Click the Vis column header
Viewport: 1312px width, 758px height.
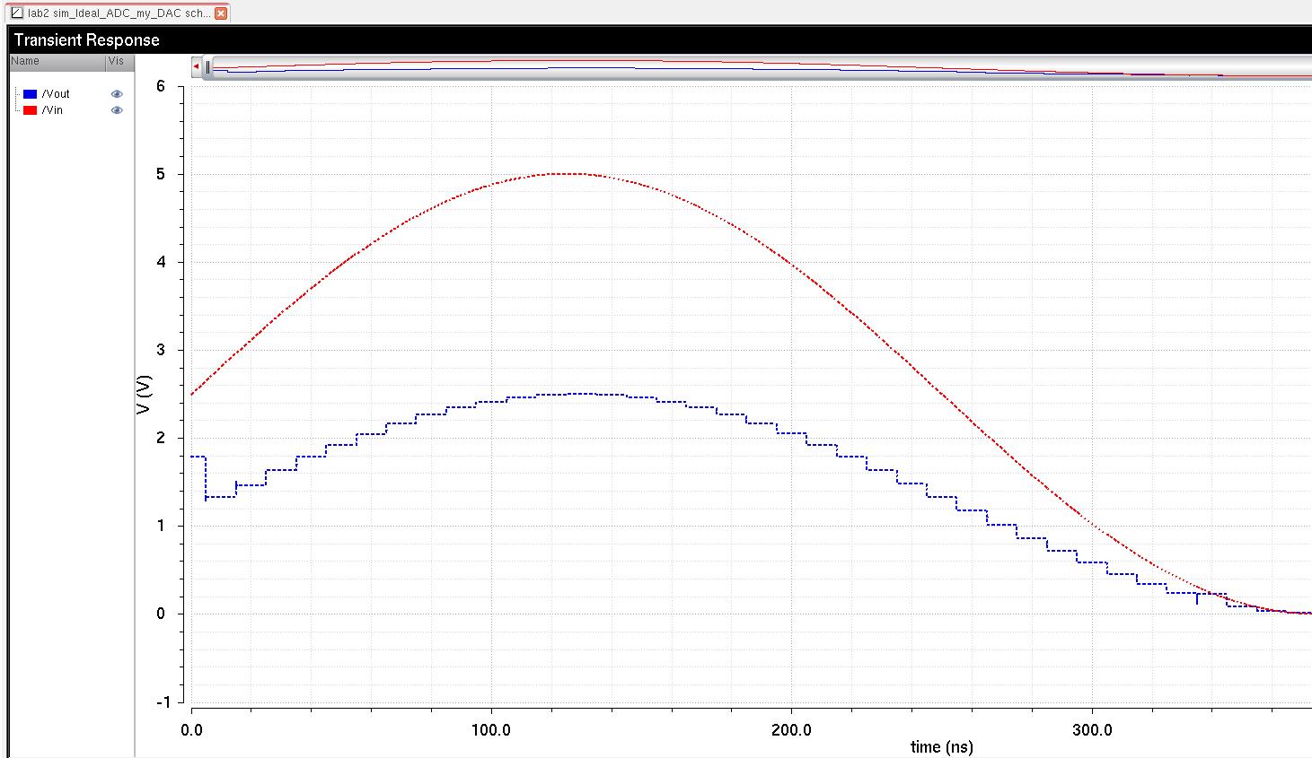click(119, 61)
